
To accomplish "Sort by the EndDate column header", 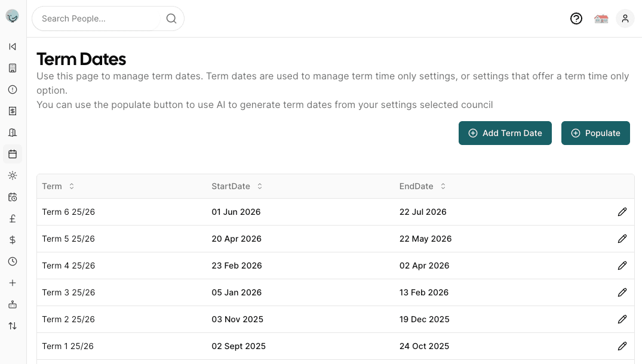I will coord(422,186).
